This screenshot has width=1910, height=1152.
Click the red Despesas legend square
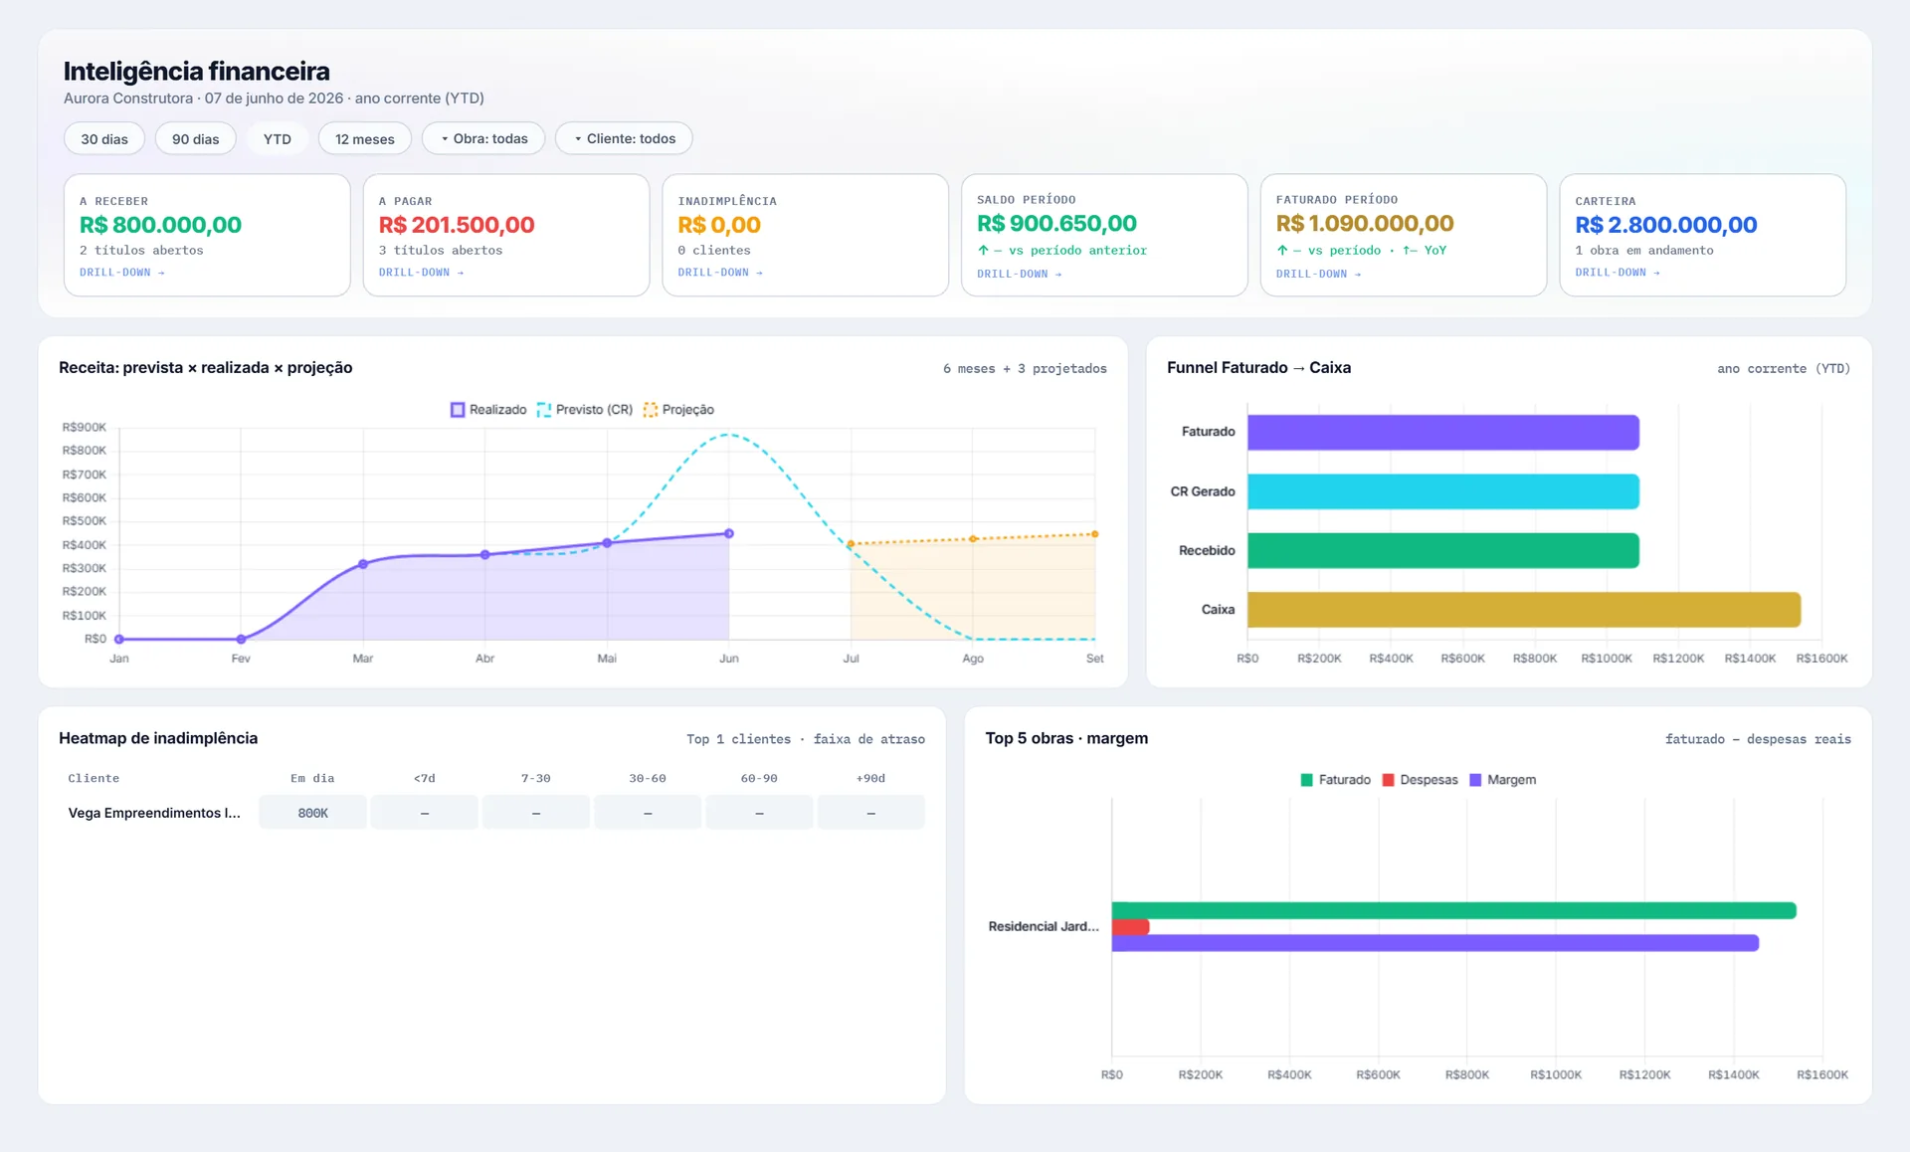coord(1388,780)
